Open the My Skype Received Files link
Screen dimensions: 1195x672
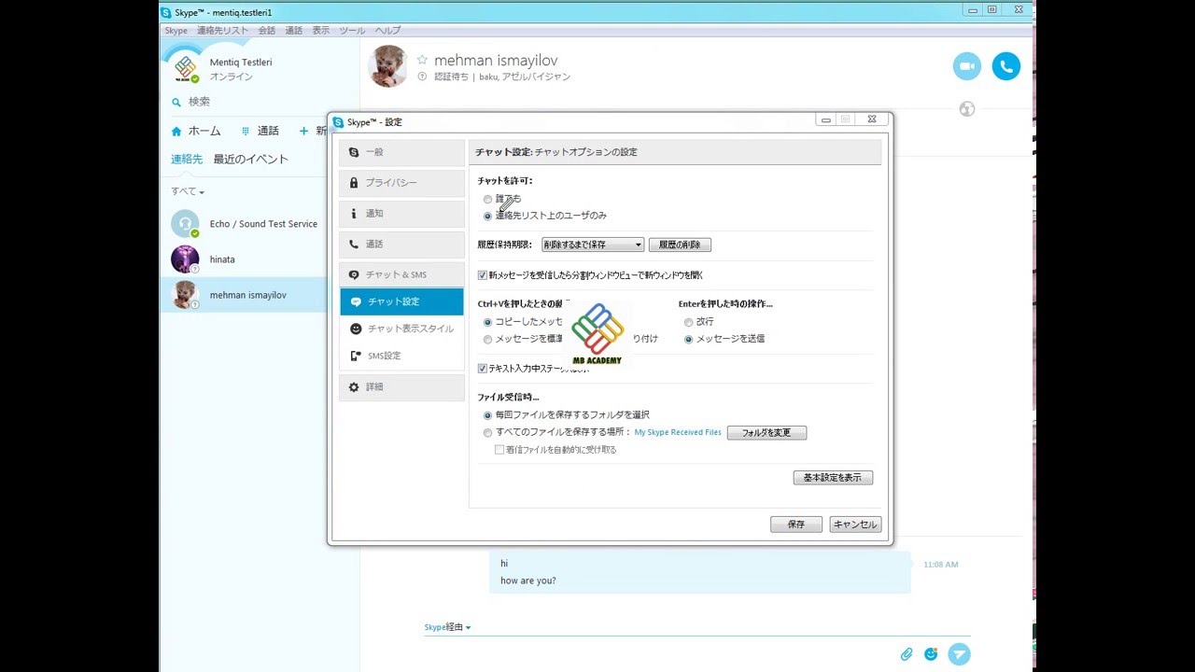point(678,433)
